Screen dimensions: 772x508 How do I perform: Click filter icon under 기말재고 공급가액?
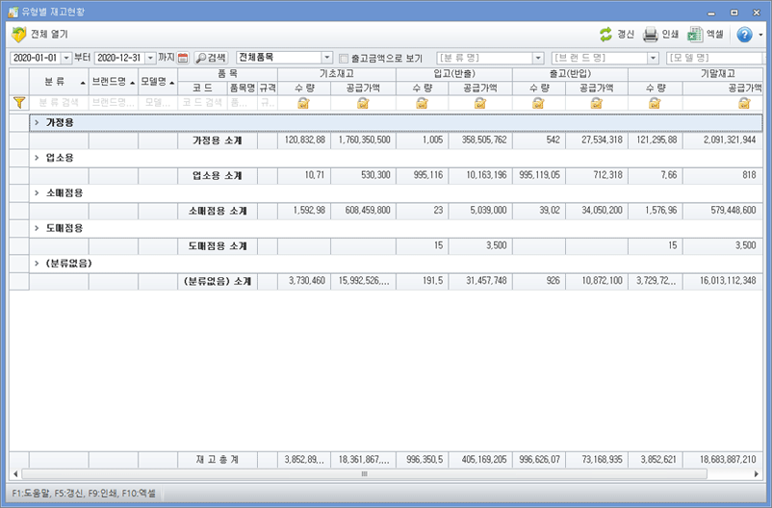click(744, 103)
